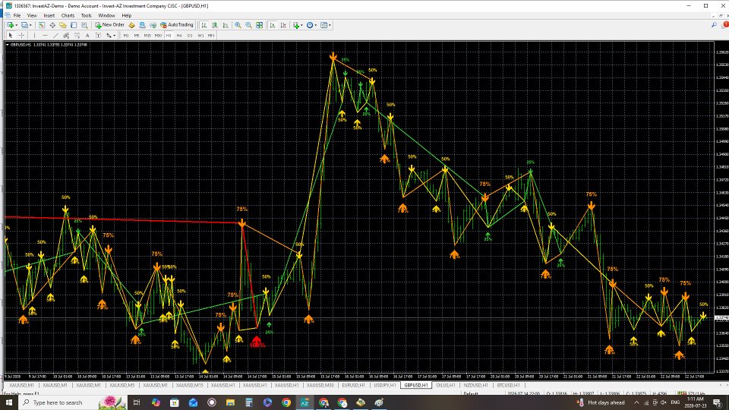Image resolution: width=729 pixels, height=410 pixels.
Task: Open the Tools menu
Action: tap(87, 15)
